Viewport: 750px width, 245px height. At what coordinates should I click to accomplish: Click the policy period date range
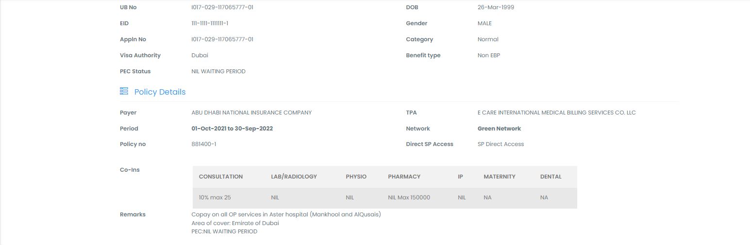[232, 129]
